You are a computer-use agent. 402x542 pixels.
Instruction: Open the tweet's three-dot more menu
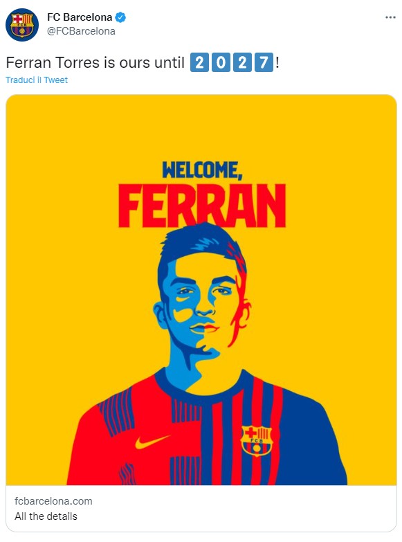pos(390,17)
